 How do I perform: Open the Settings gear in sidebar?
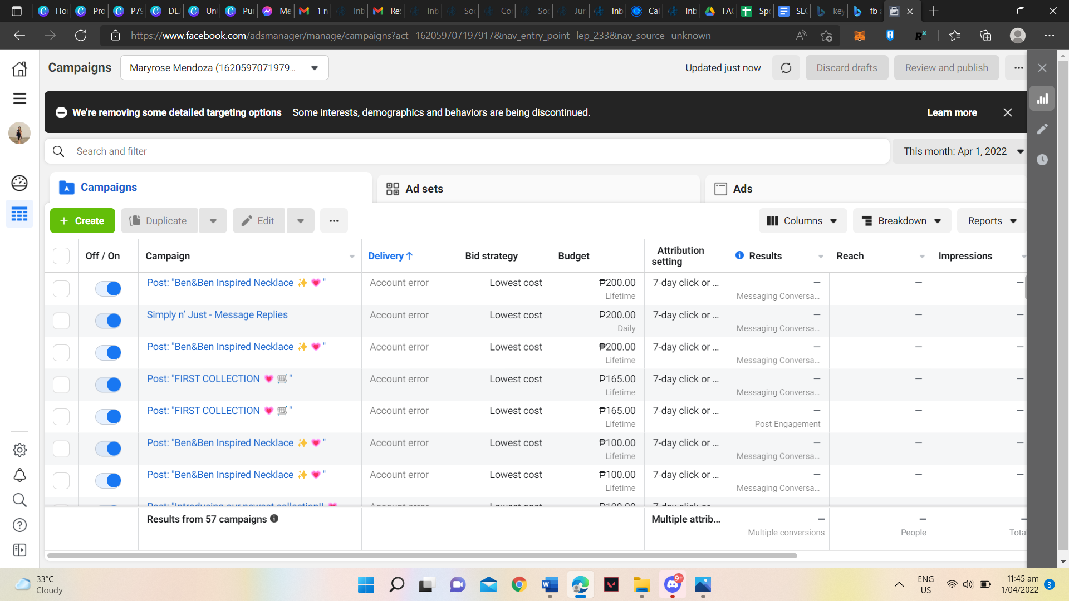click(19, 450)
